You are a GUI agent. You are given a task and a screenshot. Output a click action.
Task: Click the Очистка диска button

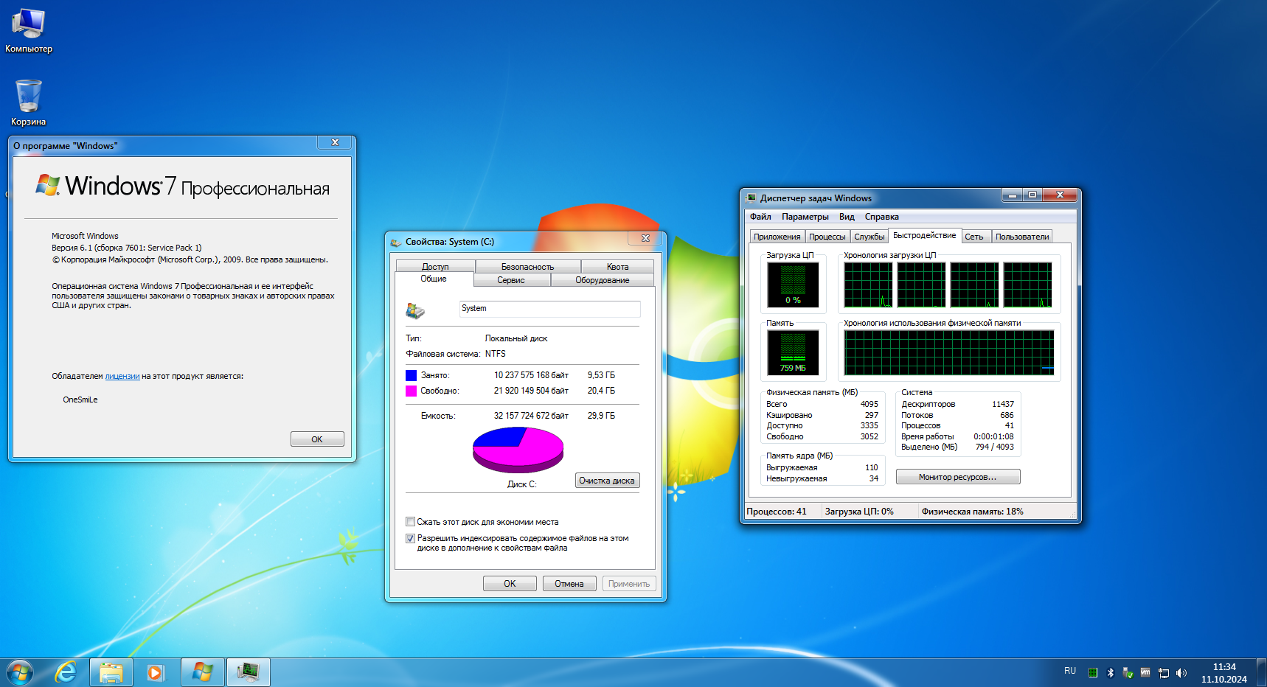point(607,481)
